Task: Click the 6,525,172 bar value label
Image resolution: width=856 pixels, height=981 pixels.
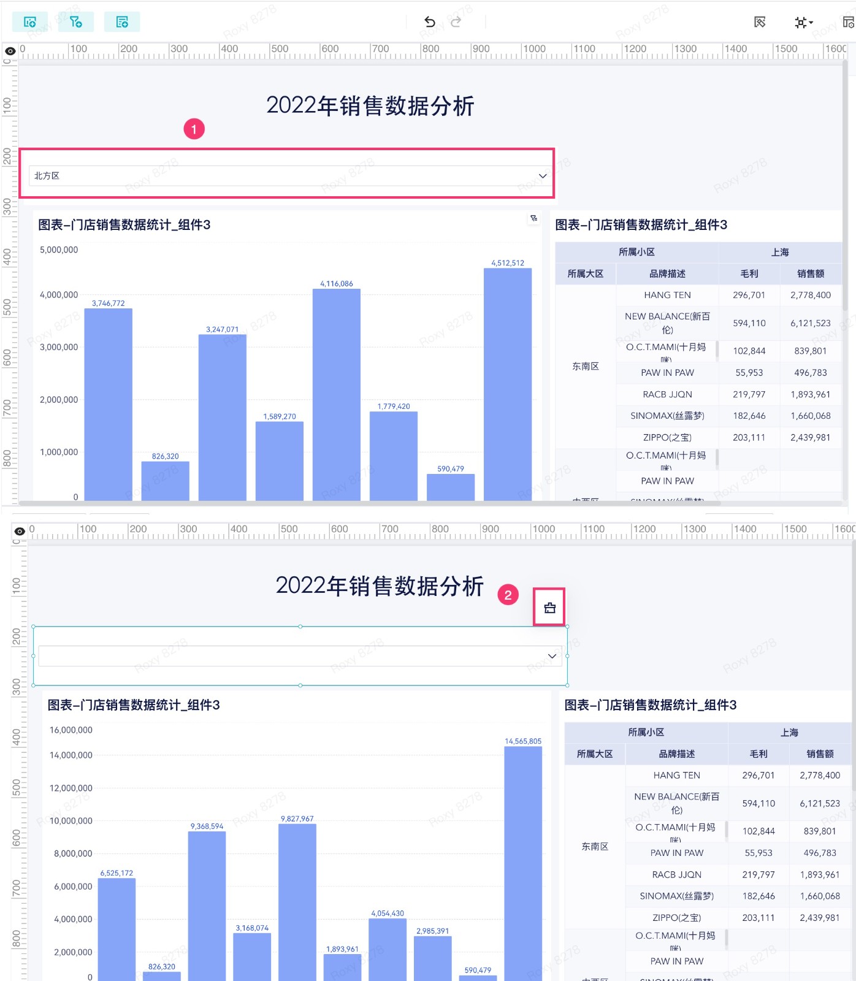Action: tap(117, 873)
